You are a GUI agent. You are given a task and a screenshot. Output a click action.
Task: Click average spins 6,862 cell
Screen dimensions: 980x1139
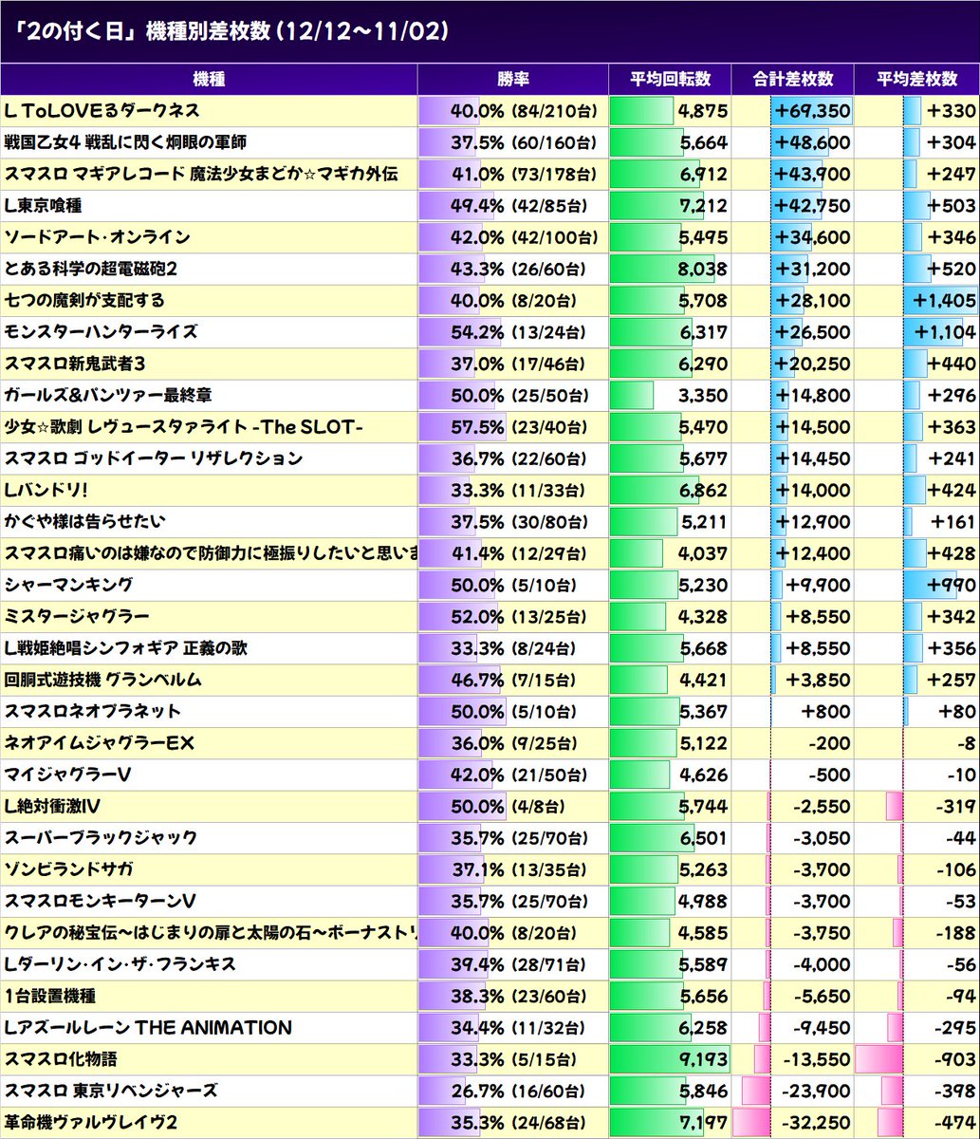pyautogui.click(x=703, y=490)
